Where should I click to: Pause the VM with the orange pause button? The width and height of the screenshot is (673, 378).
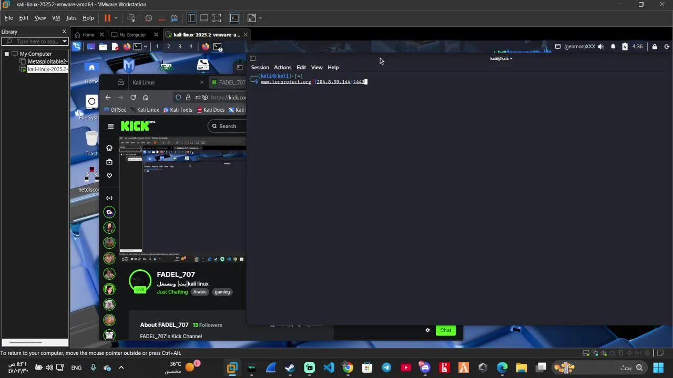point(107,18)
